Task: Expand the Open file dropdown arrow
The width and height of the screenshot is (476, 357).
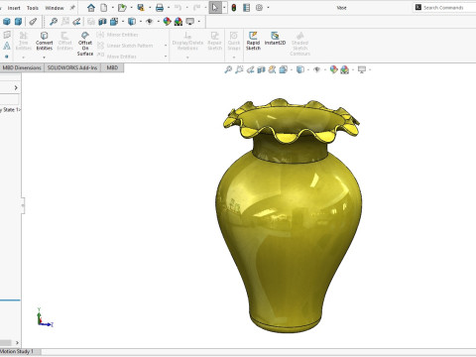Action: (x=131, y=8)
